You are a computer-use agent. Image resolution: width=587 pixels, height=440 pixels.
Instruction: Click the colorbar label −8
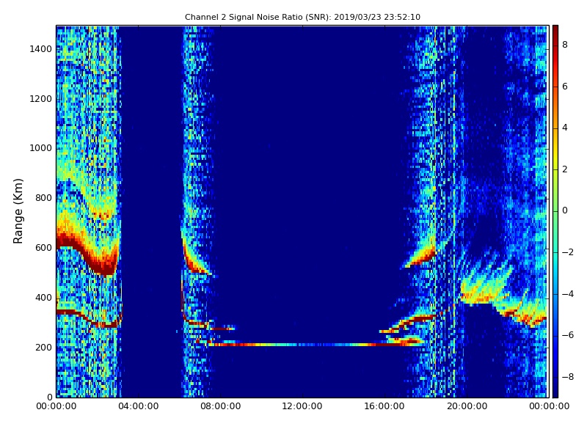(568, 377)
